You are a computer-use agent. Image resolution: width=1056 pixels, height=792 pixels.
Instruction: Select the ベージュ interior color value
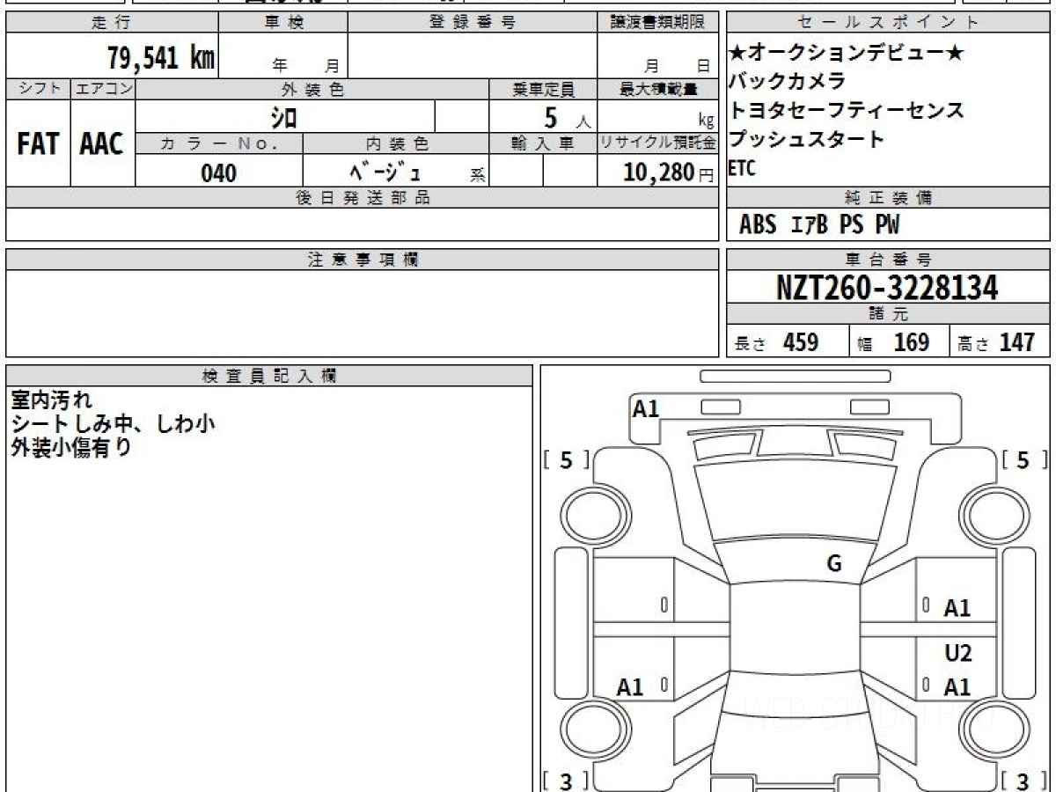385,172
